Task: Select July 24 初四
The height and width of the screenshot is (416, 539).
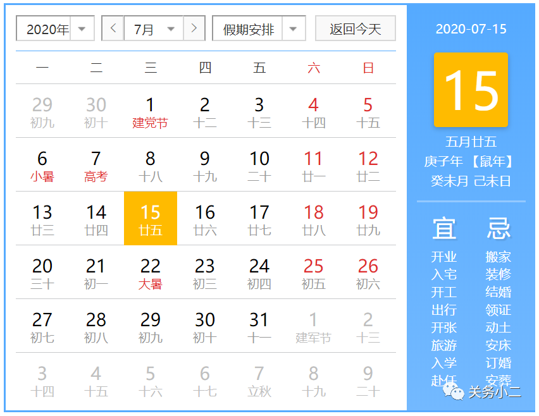Action: click(x=259, y=272)
